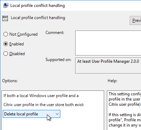The height and width of the screenshot is (130, 141).
Task: Click the 'Supported on:' label
Action: point(58,60)
